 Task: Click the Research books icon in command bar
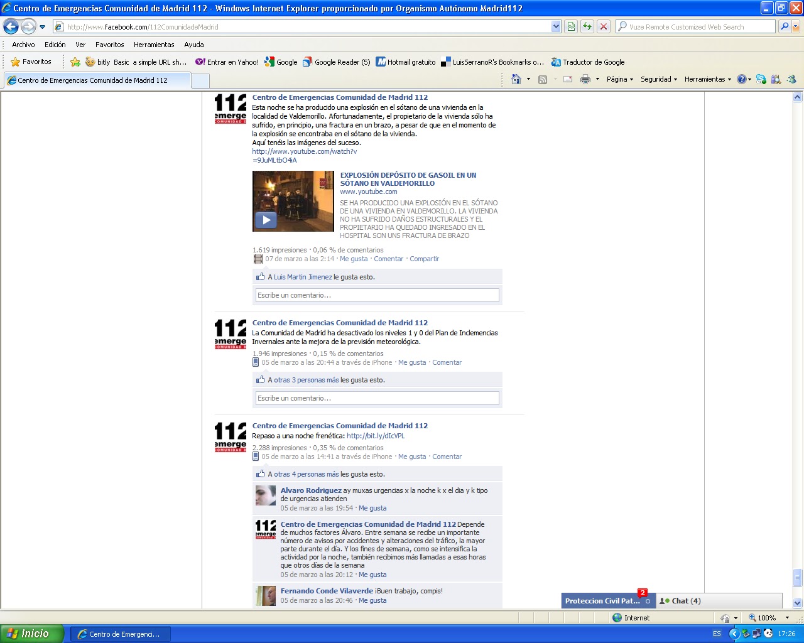776,79
